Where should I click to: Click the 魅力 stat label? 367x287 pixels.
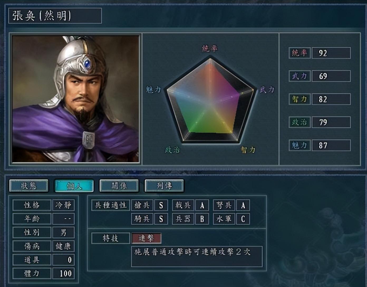click(300, 145)
